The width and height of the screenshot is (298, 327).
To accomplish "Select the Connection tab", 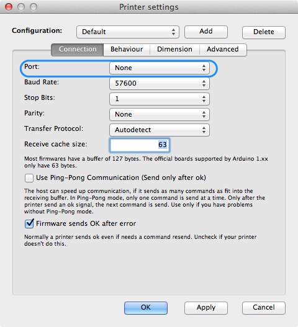I will 78,50.
